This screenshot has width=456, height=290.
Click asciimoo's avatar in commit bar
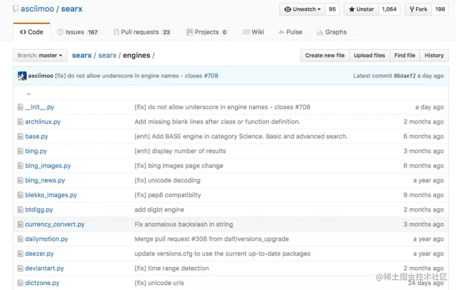pos(22,76)
